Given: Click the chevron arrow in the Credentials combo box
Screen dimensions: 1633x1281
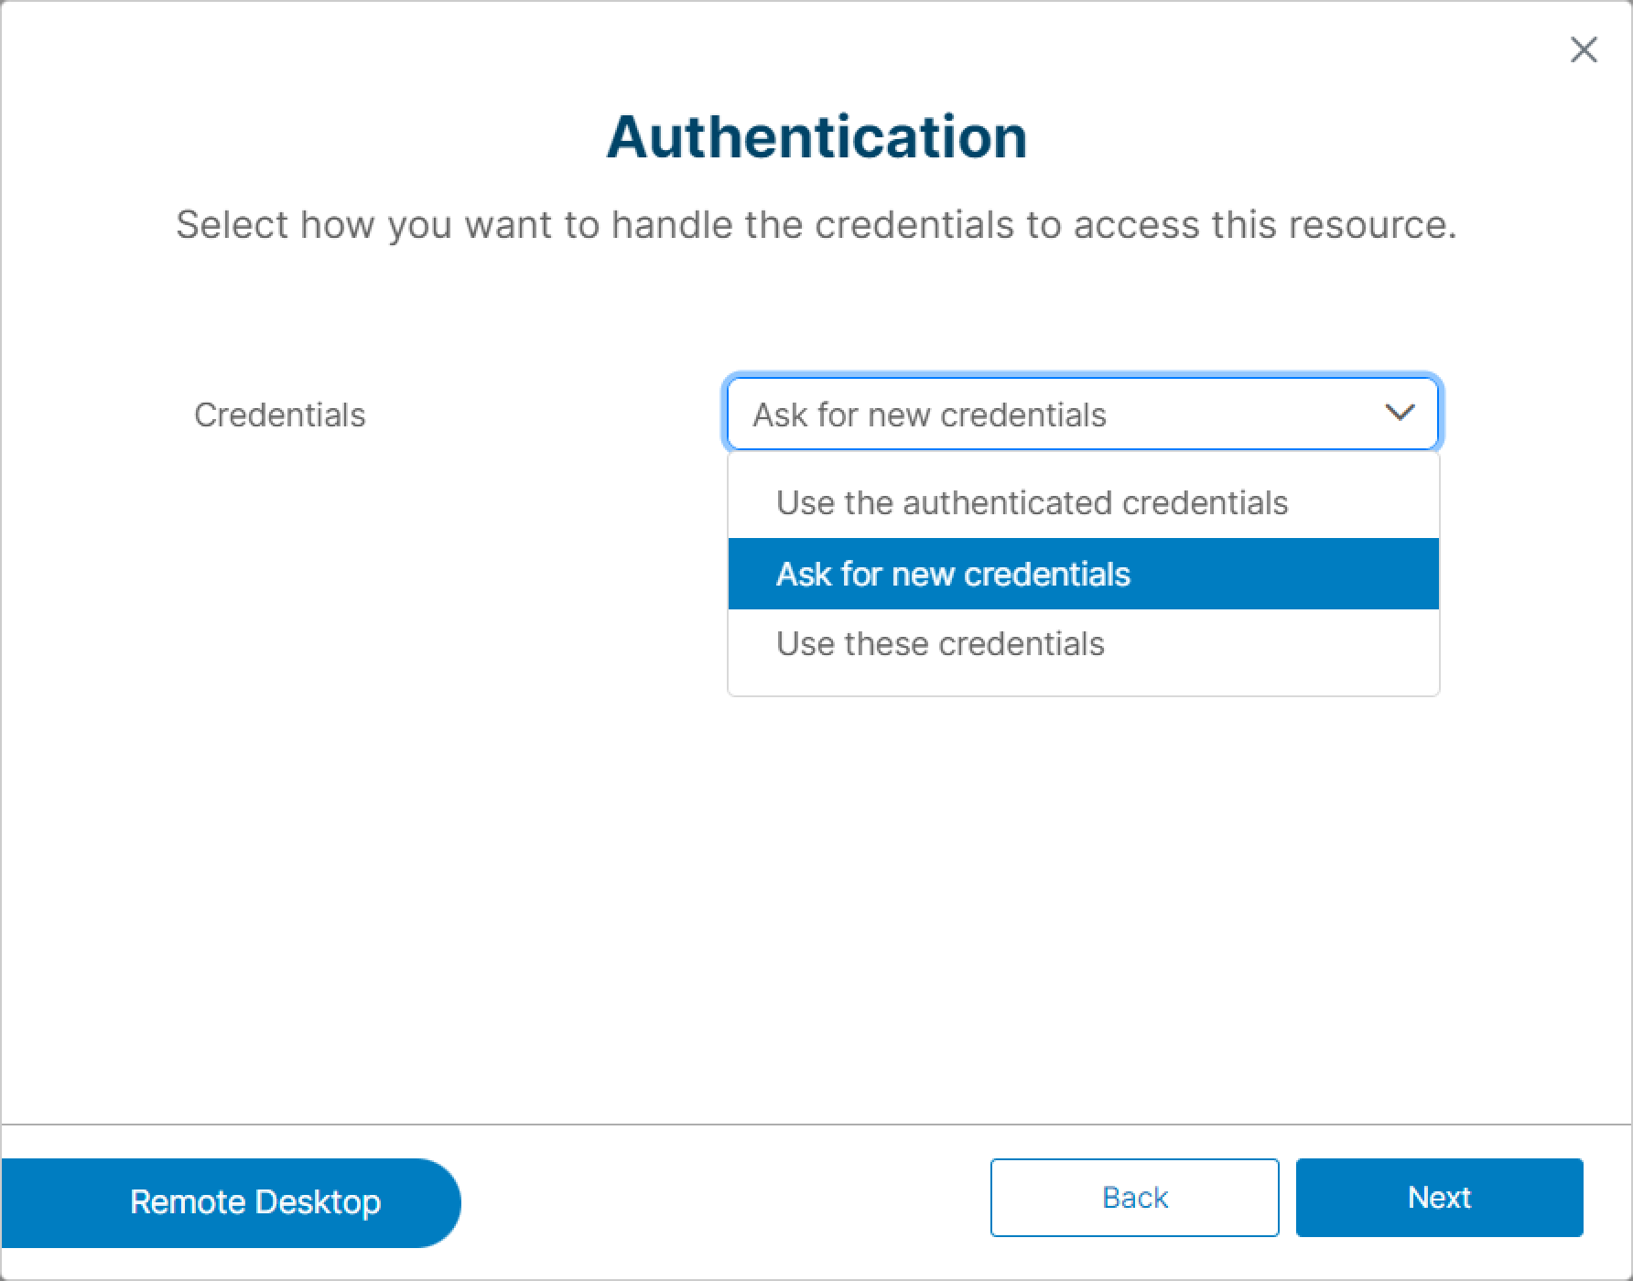Looking at the screenshot, I should coord(1400,414).
